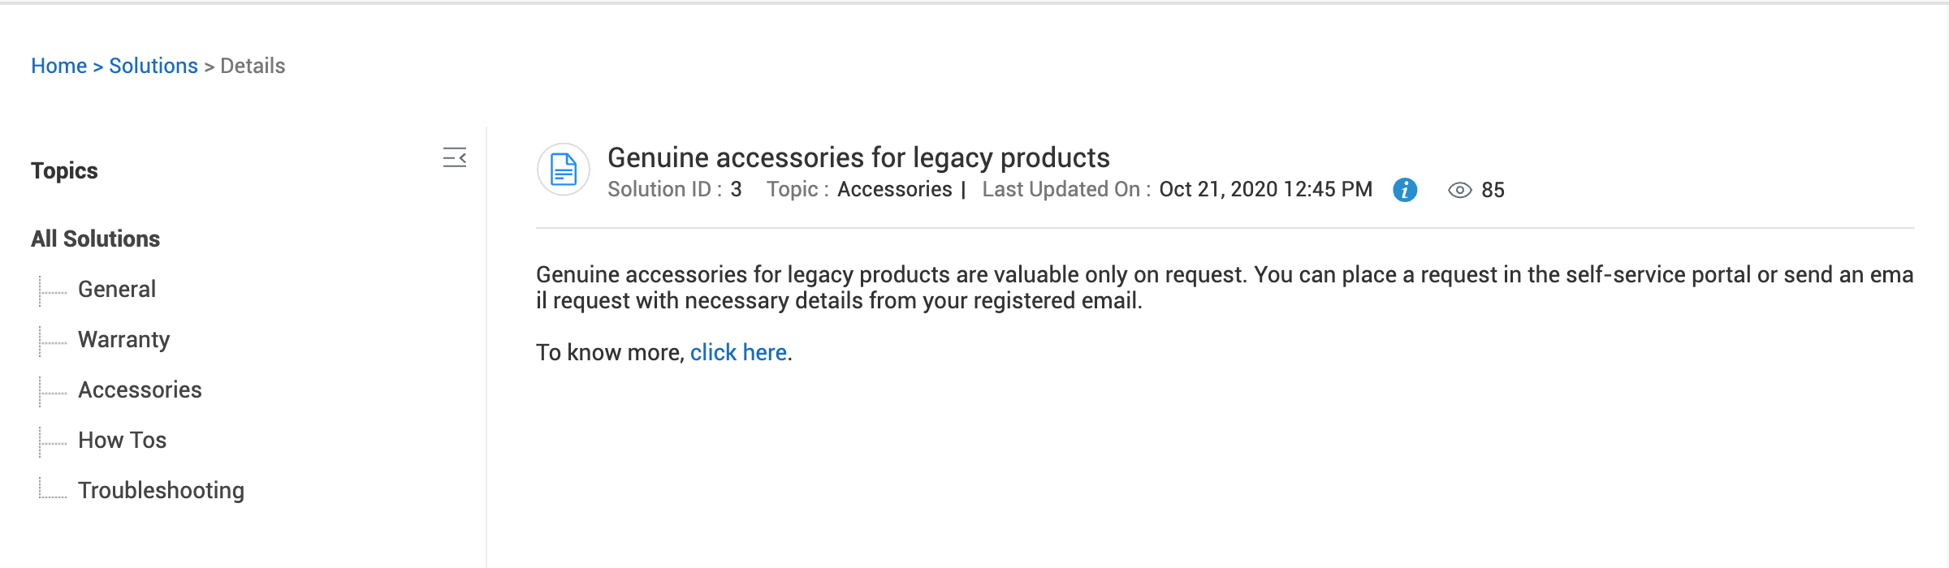Click the view count 85
The width and height of the screenshot is (1949, 568).
[1493, 190]
